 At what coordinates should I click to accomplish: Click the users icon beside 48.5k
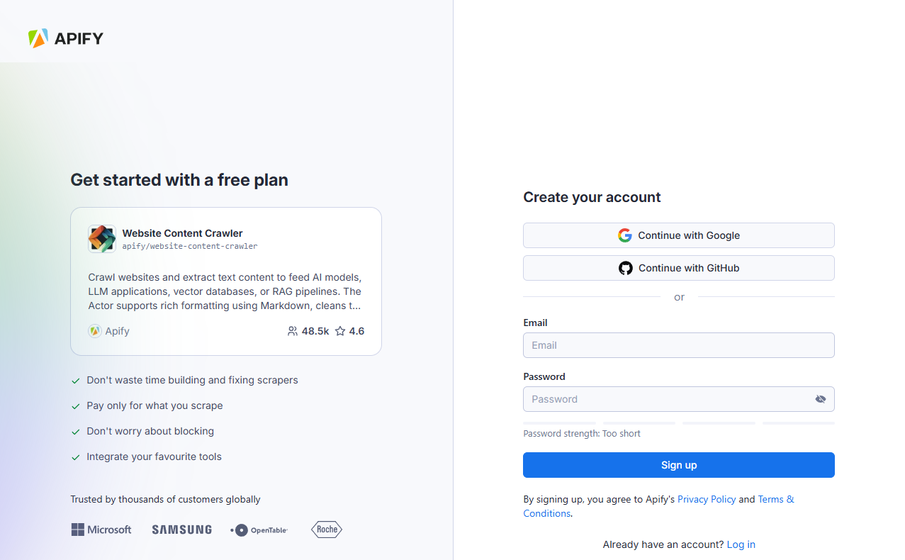click(x=292, y=331)
